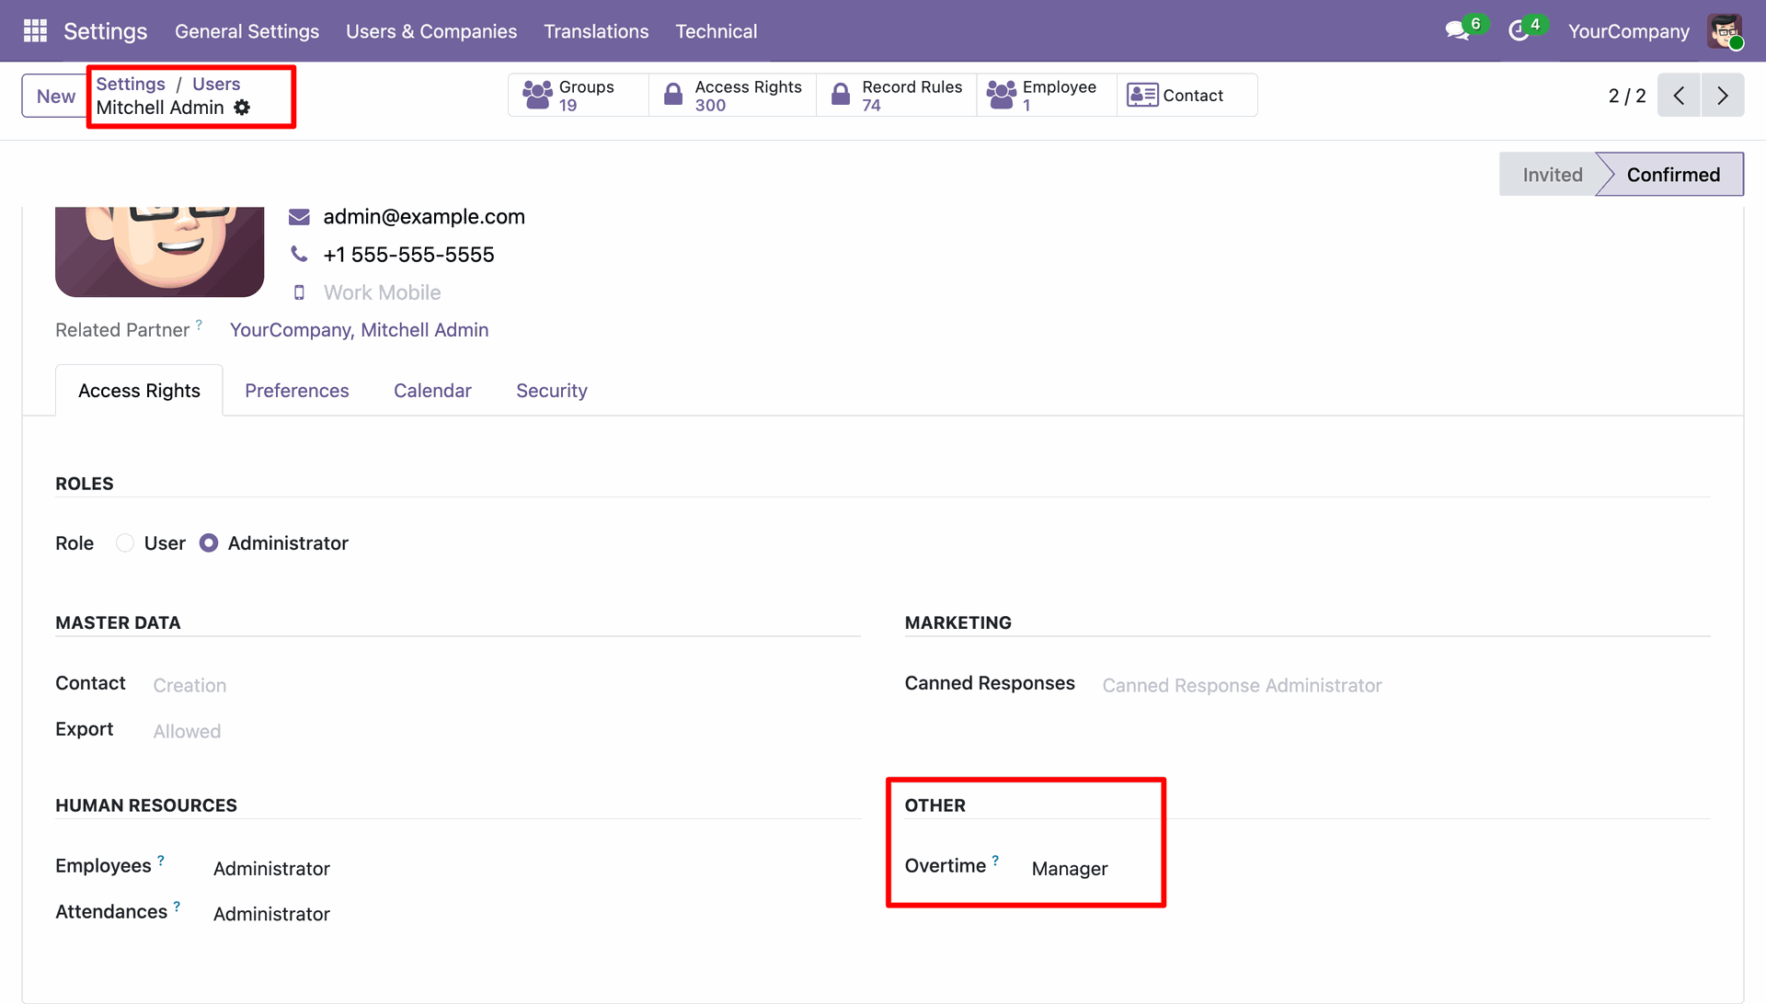Open the Users & Companies menu

431,31
